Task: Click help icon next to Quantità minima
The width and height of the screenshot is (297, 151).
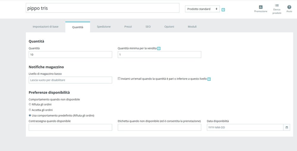Action: point(159,48)
